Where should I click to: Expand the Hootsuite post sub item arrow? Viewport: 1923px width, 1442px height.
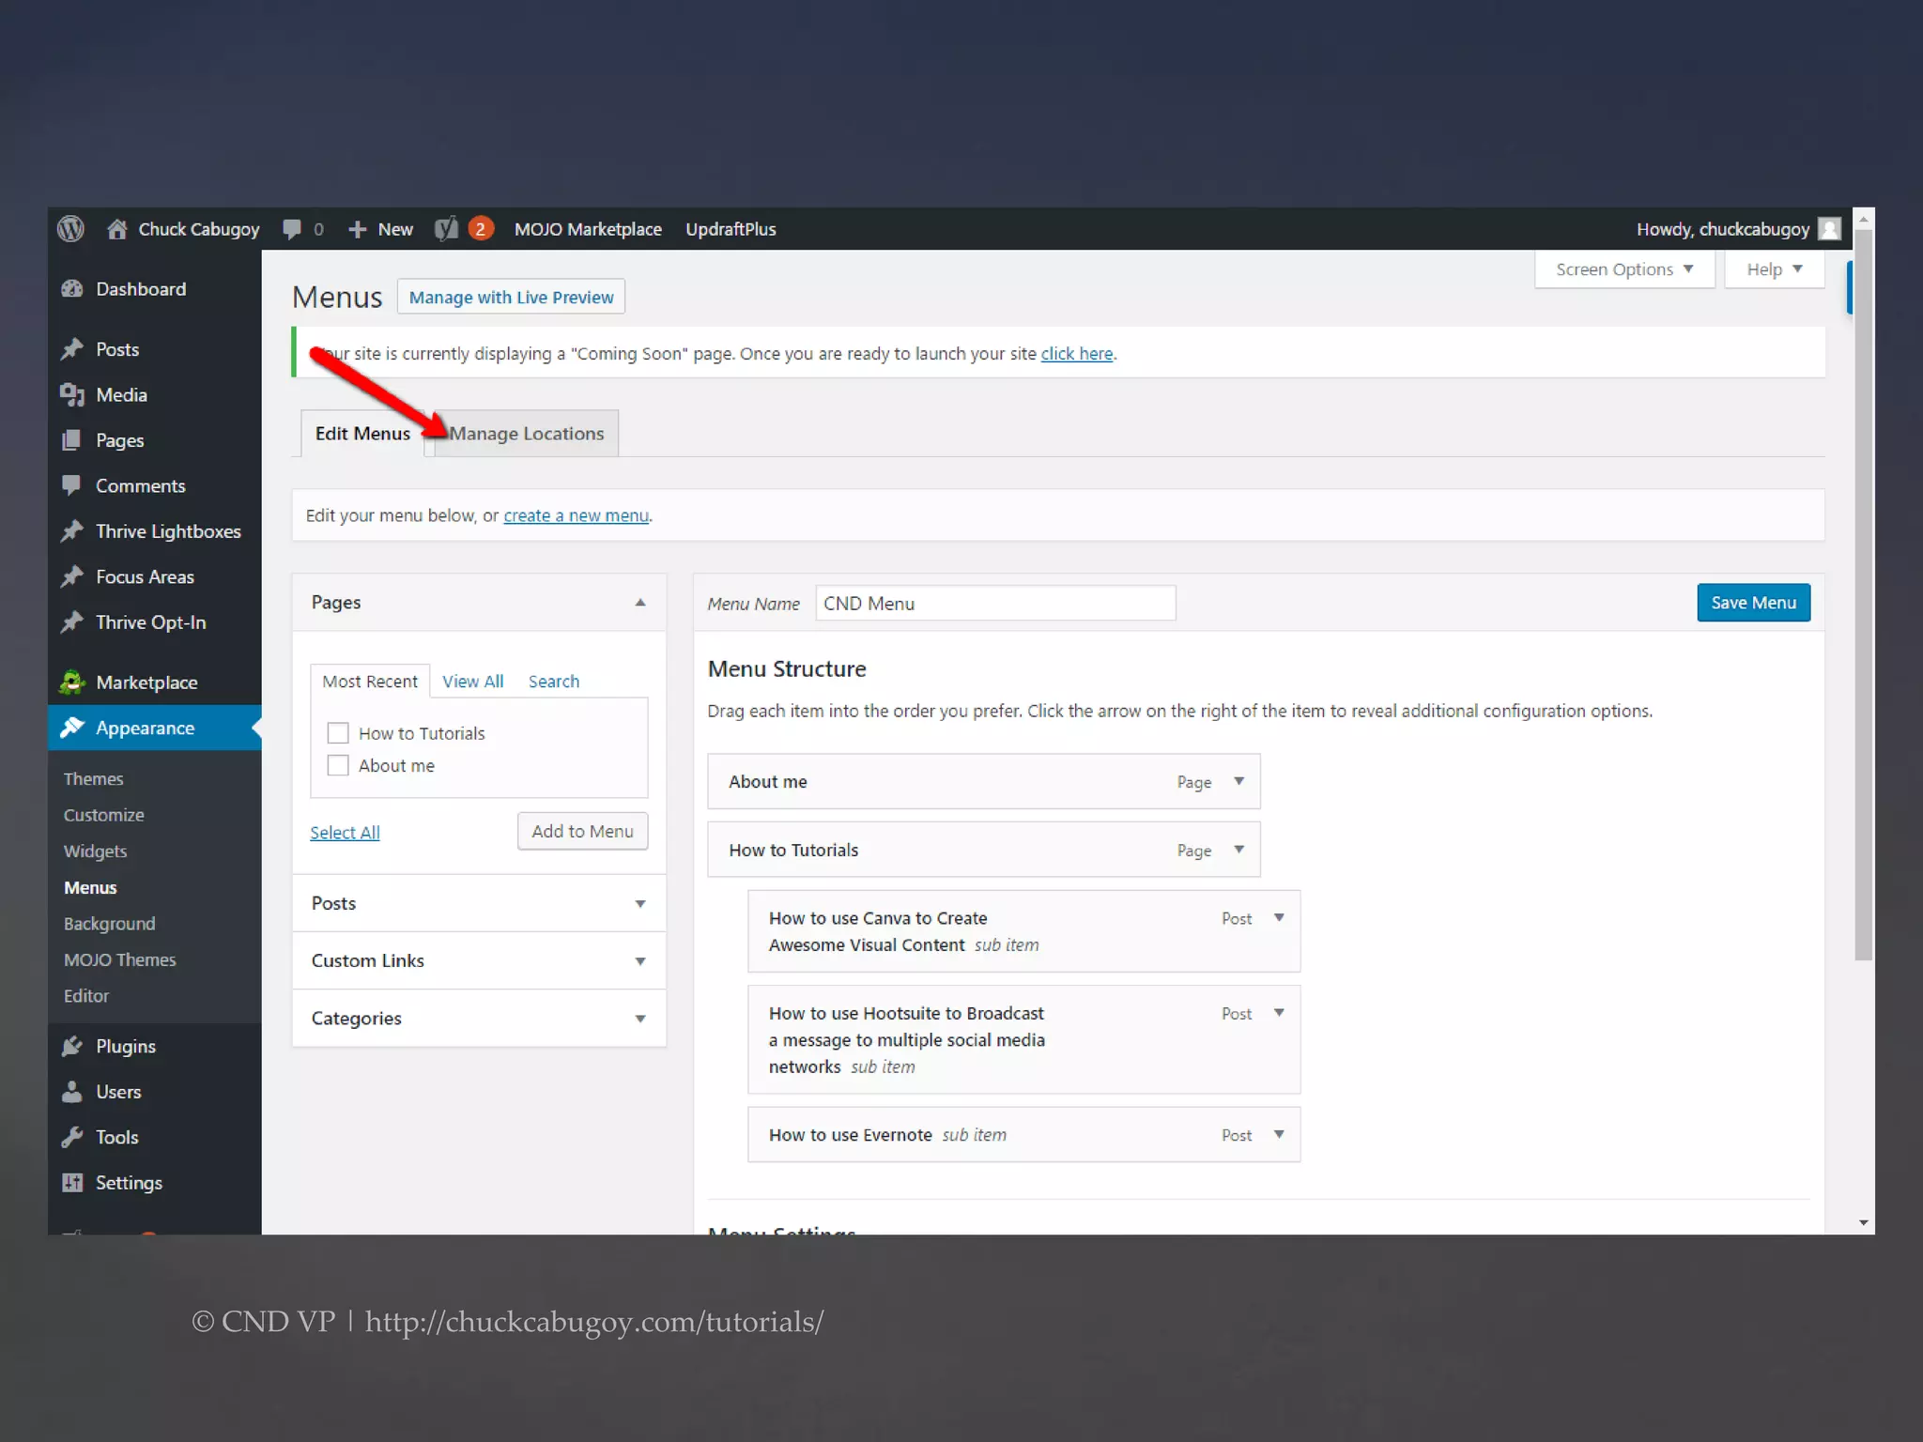(x=1279, y=1012)
